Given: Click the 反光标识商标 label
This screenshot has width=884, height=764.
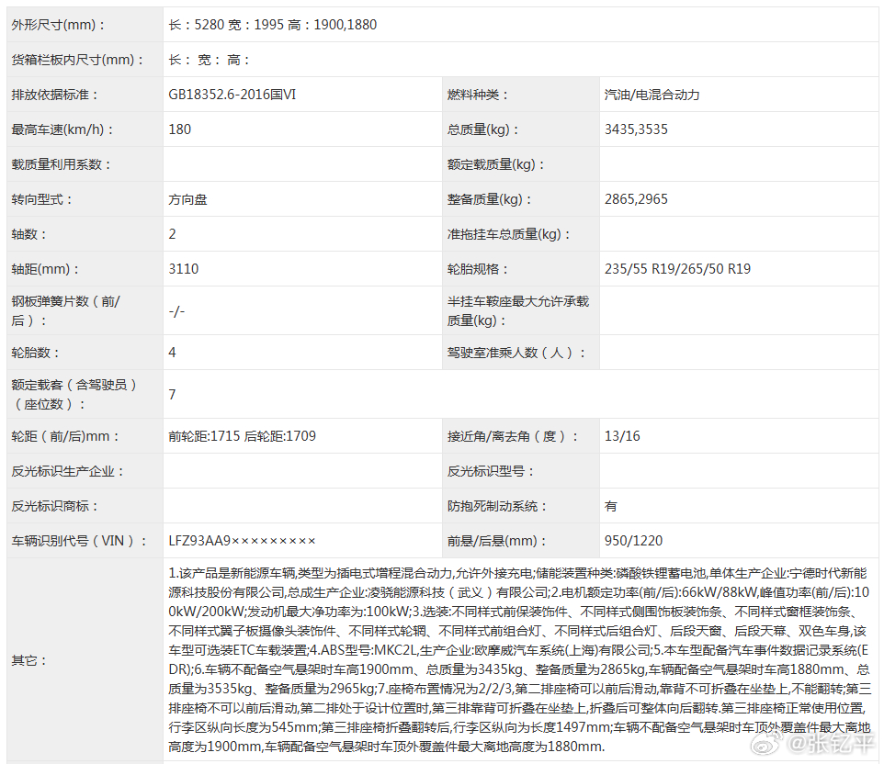Looking at the screenshot, I should click(55, 506).
